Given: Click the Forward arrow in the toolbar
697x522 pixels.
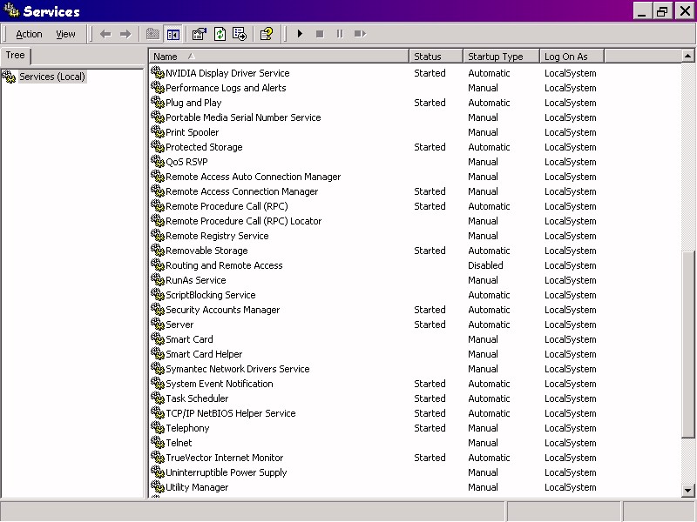Looking at the screenshot, I should coord(125,34).
